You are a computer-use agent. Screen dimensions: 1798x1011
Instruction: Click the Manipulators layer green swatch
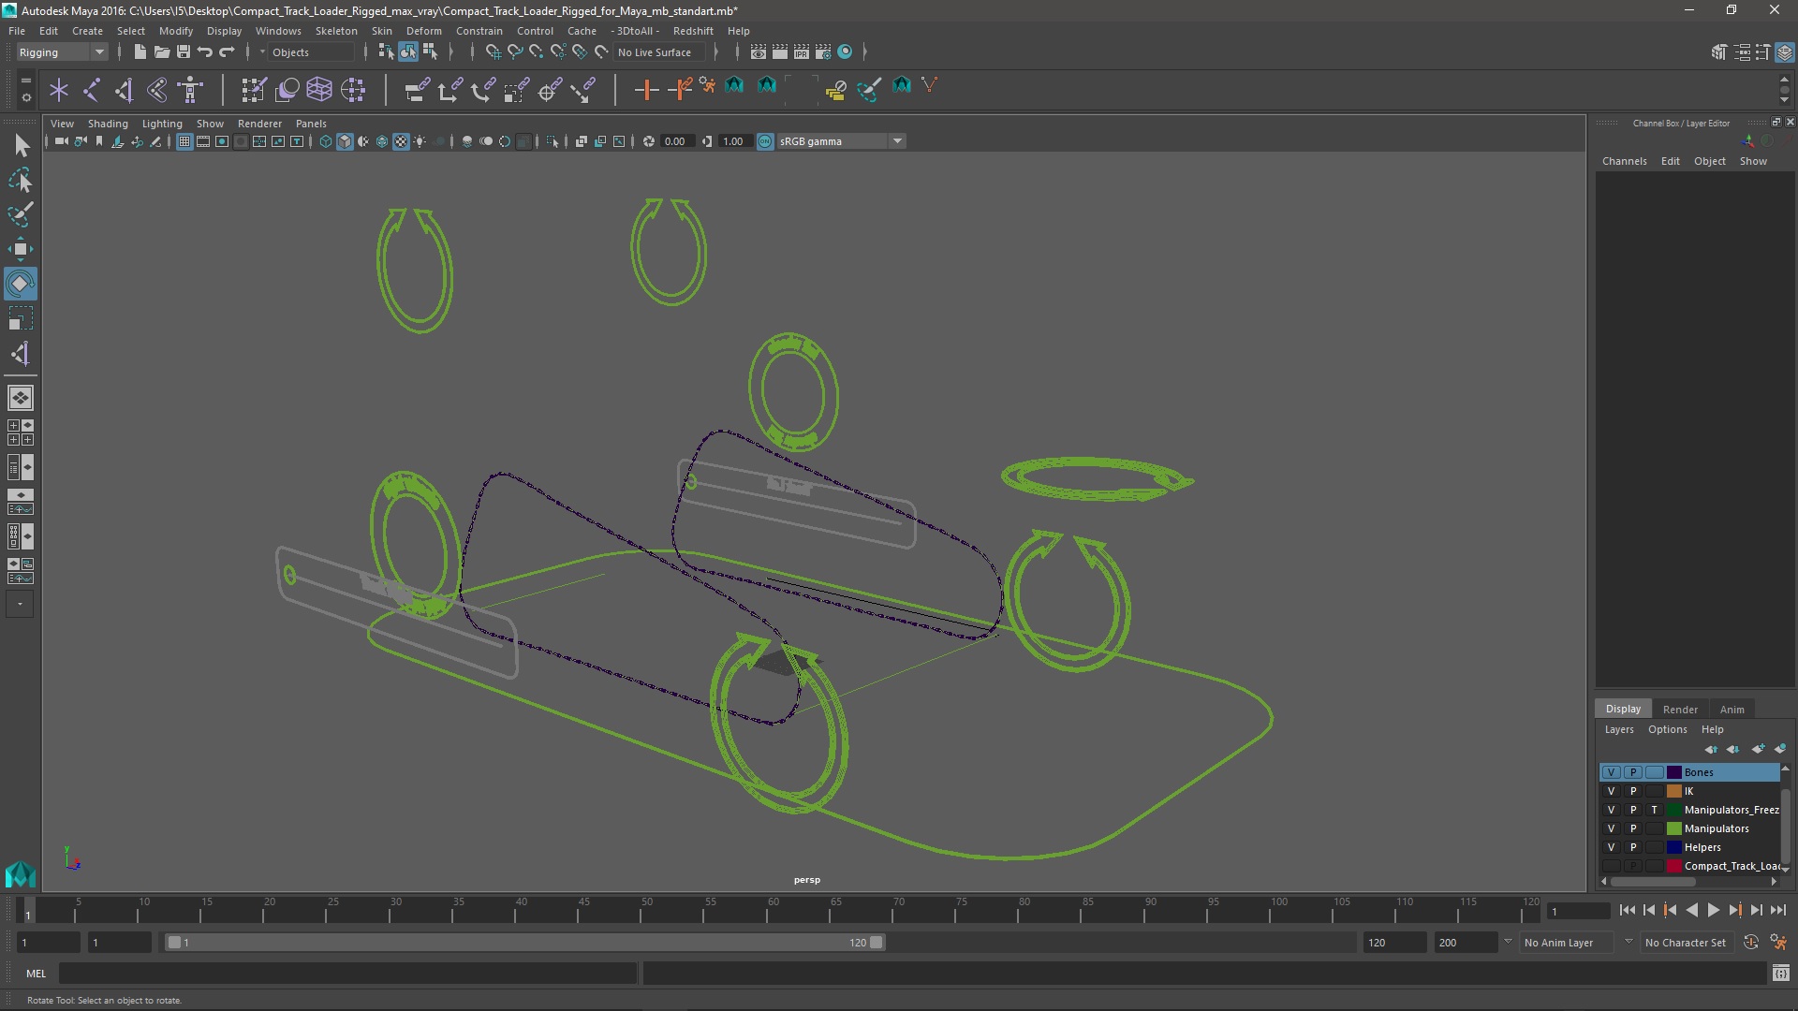coord(1673,828)
